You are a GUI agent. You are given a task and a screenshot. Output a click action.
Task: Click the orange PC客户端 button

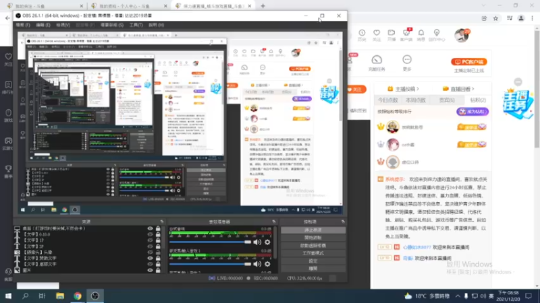(x=469, y=62)
